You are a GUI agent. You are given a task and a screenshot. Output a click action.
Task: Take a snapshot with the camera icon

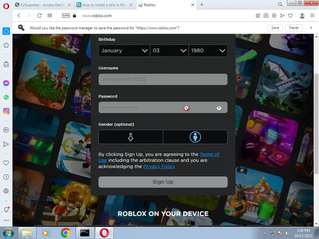(266, 16)
